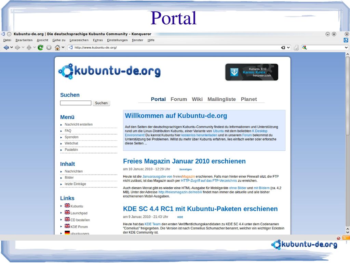The width and height of the screenshot is (350, 263).
Task: Click the Forward arrow toolbar icon
Action: [17, 47]
